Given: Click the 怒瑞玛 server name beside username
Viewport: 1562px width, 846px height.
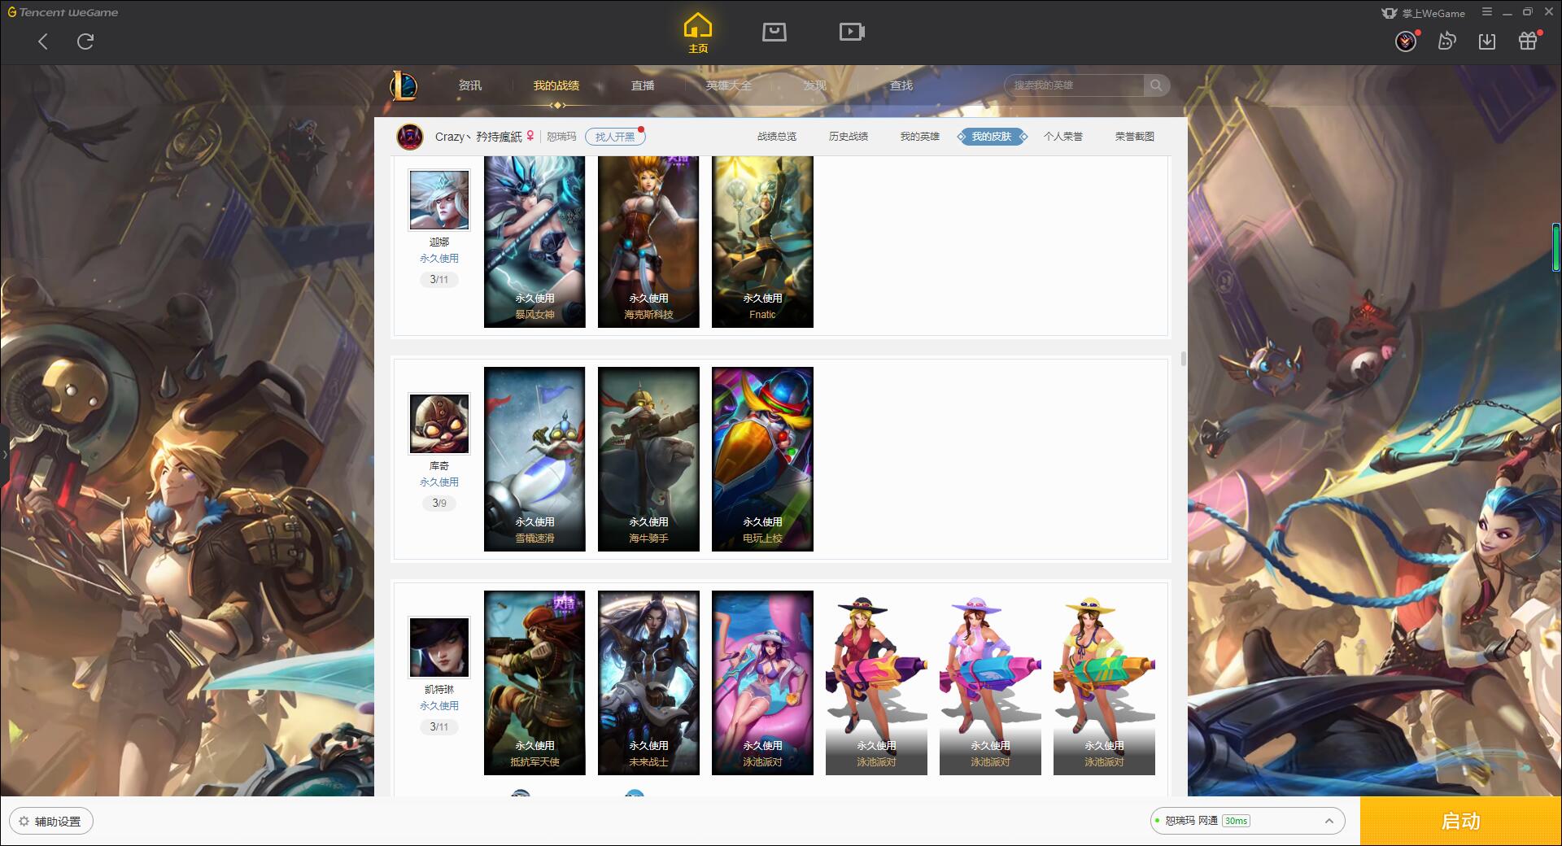Looking at the screenshot, I should pyautogui.click(x=561, y=137).
